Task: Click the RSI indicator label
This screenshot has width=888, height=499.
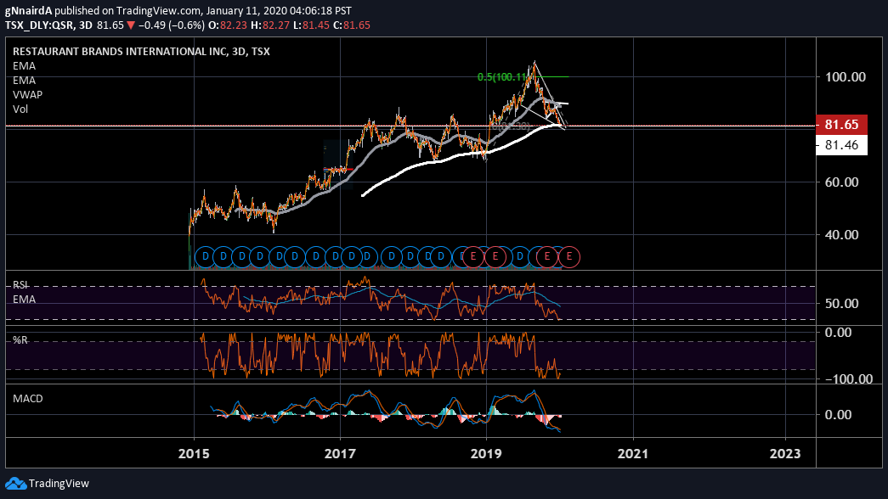Action: point(20,285)
